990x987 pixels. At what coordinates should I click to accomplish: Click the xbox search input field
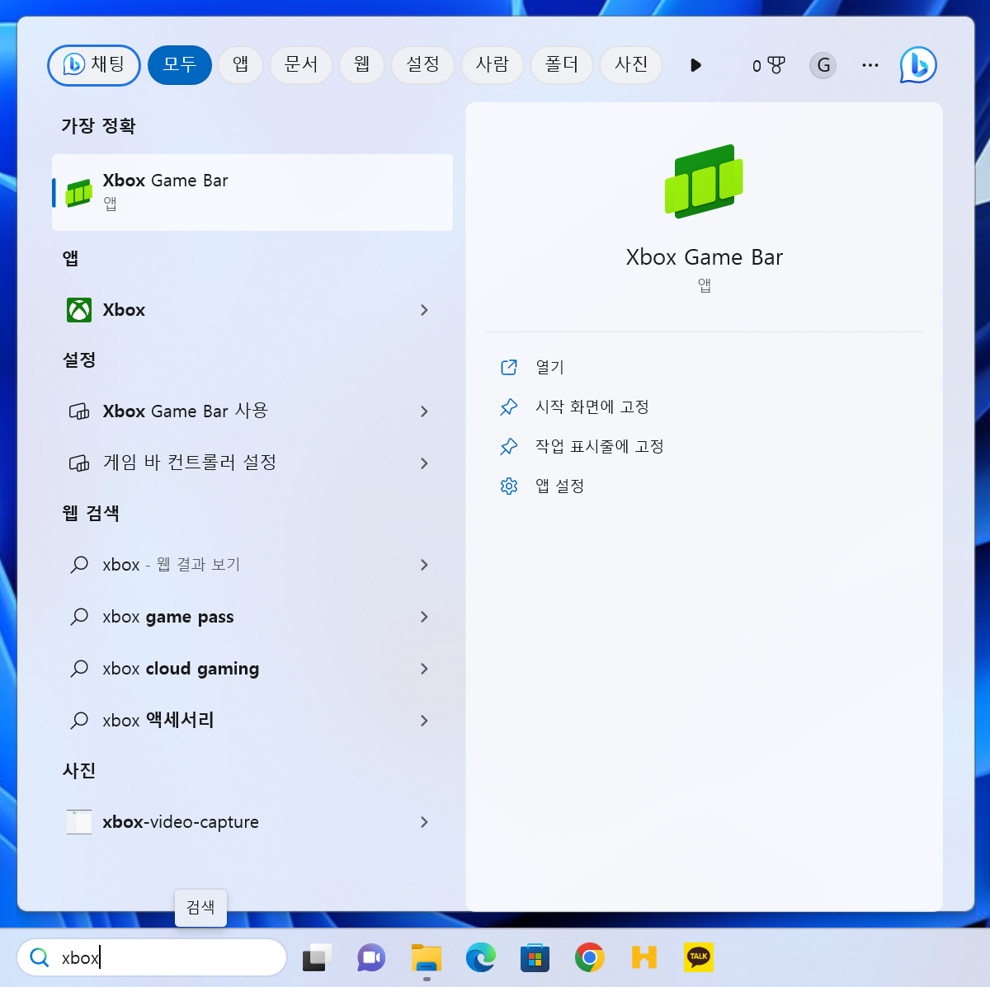click(152, 957)
